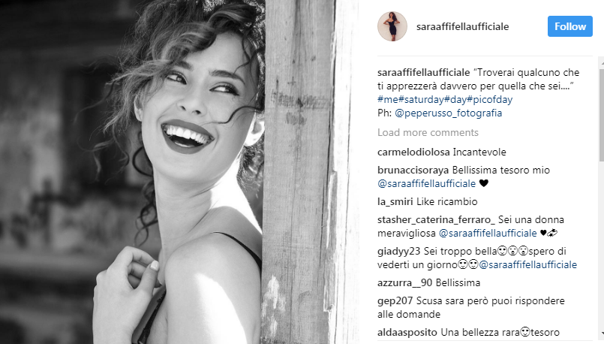Viewport: 604px width, 344px height.
Task: Click the Follow button
Action: point(569,26)
